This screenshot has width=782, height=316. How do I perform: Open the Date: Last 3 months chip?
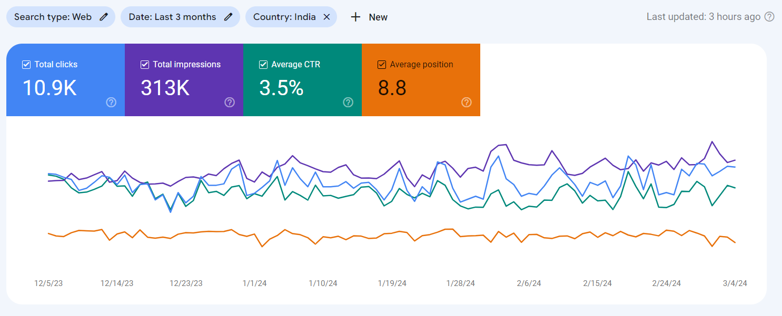coord(180,17)
